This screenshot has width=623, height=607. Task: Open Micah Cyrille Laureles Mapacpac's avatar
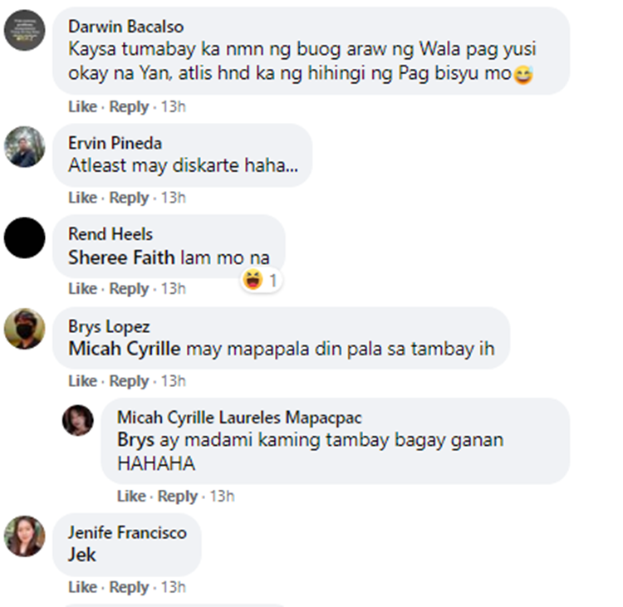point(78,420)
